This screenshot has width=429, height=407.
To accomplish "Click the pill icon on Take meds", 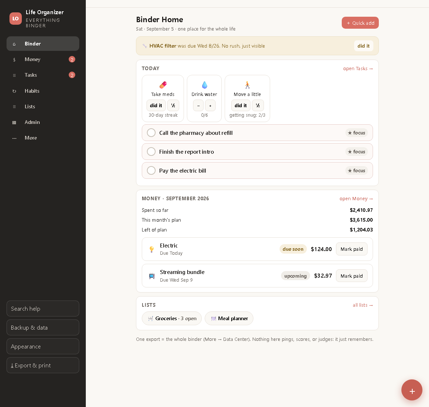I will pos(163,85).
